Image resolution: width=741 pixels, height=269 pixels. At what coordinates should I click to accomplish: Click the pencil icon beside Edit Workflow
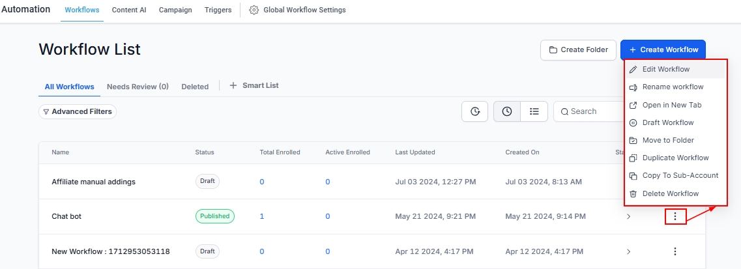[x=633, y=70]
